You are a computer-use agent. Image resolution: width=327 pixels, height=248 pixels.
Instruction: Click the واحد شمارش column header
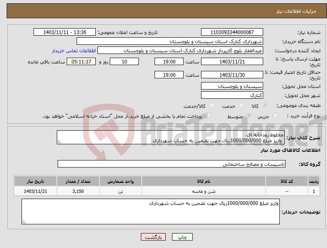121,181
